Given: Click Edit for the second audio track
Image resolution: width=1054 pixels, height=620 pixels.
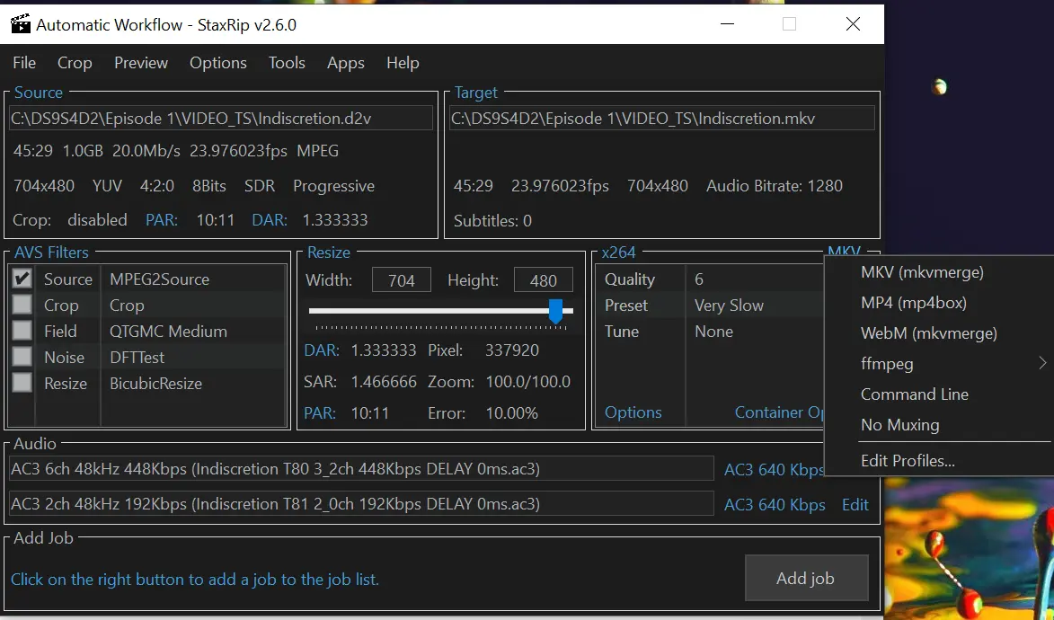Looking at the screenshot, I should (x=855, y=504).
